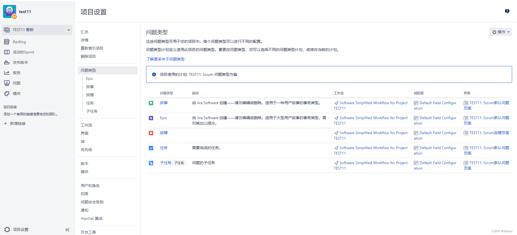Screen dimensions: 517x235
Task: Open 故障 under 问题类型 tree
Action: click(90, 95)
